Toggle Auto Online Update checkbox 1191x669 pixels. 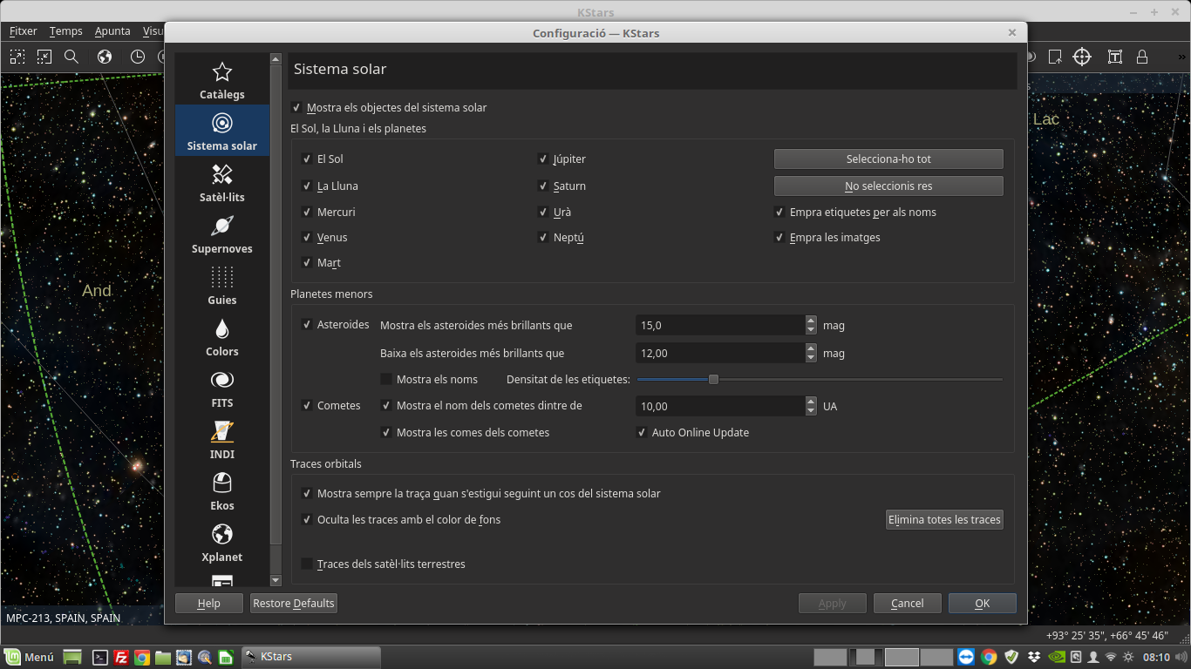click(x=693, y=433)
